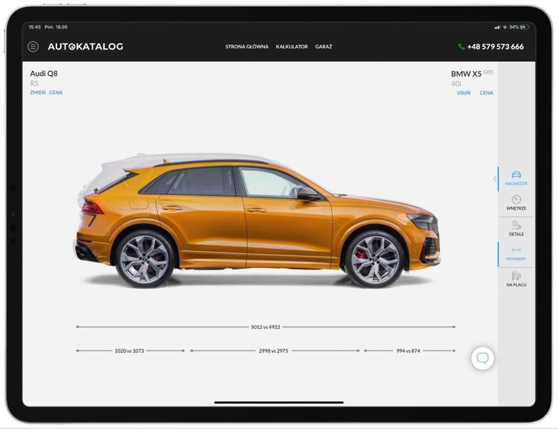Viewport: 558px width, 429px height.
Task: Open the chat bubble button
Action: (x=482, y=358)
